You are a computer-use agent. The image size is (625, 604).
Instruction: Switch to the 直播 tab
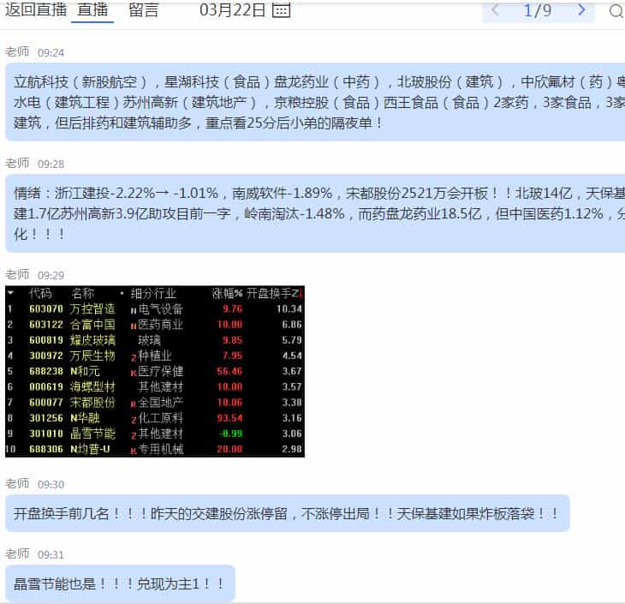[x=92, y=9]
